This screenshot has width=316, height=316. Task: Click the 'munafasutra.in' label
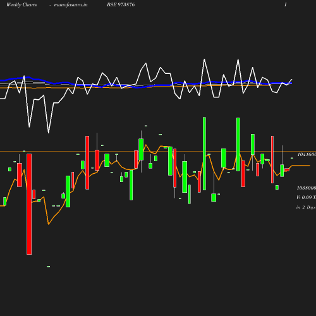pos(71,4)
